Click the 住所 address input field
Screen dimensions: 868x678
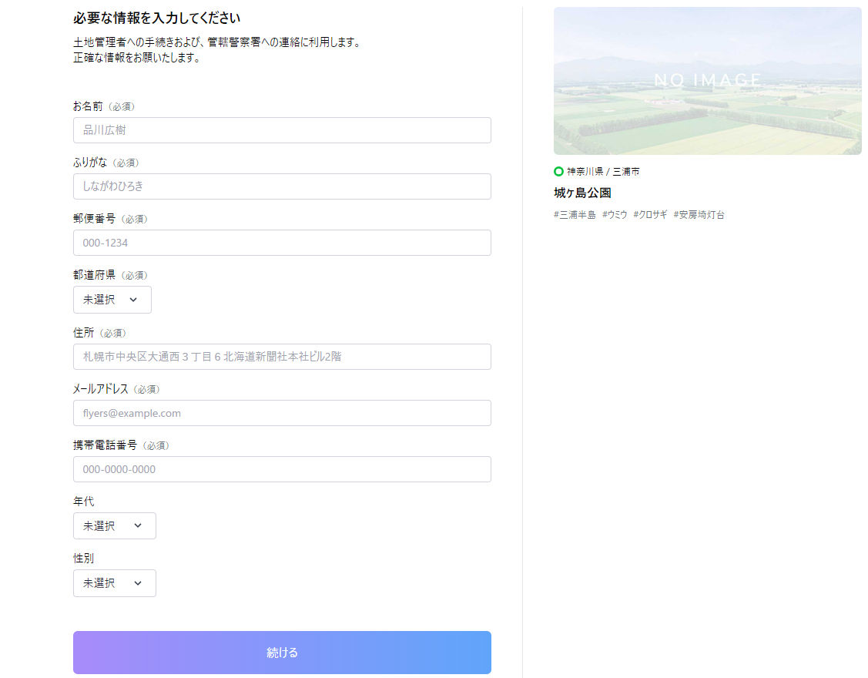(x=282, y=357)
